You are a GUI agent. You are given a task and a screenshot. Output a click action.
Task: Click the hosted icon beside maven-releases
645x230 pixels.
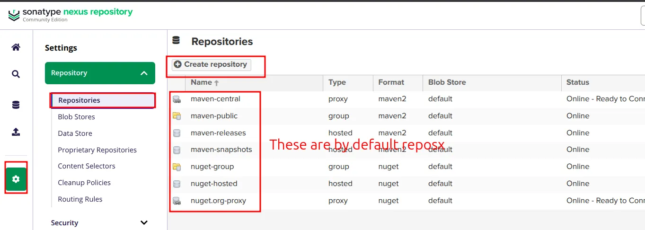click(177, 133)
